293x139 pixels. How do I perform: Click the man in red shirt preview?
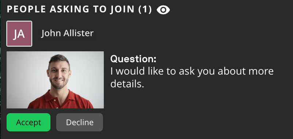point(55,80)
